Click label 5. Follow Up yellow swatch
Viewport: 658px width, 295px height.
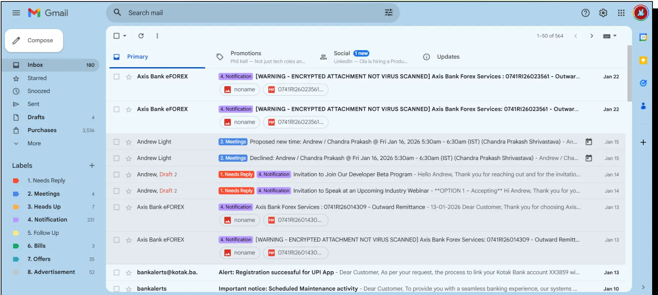pos(16,233)
